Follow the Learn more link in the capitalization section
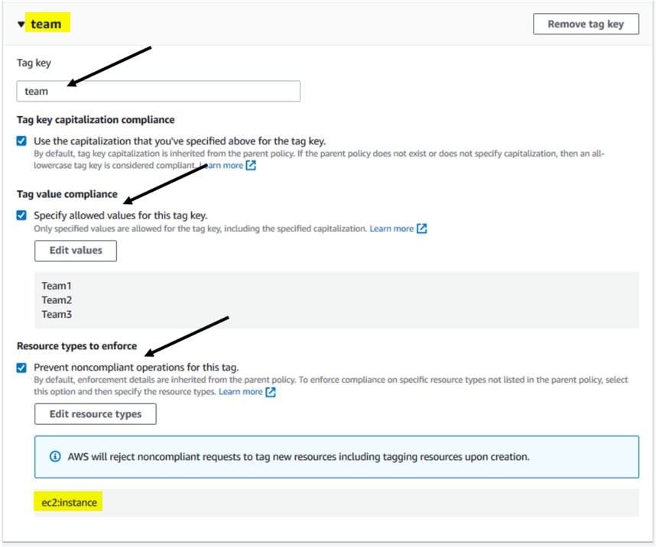Screen dimensions: 656x547 point(223,165)
